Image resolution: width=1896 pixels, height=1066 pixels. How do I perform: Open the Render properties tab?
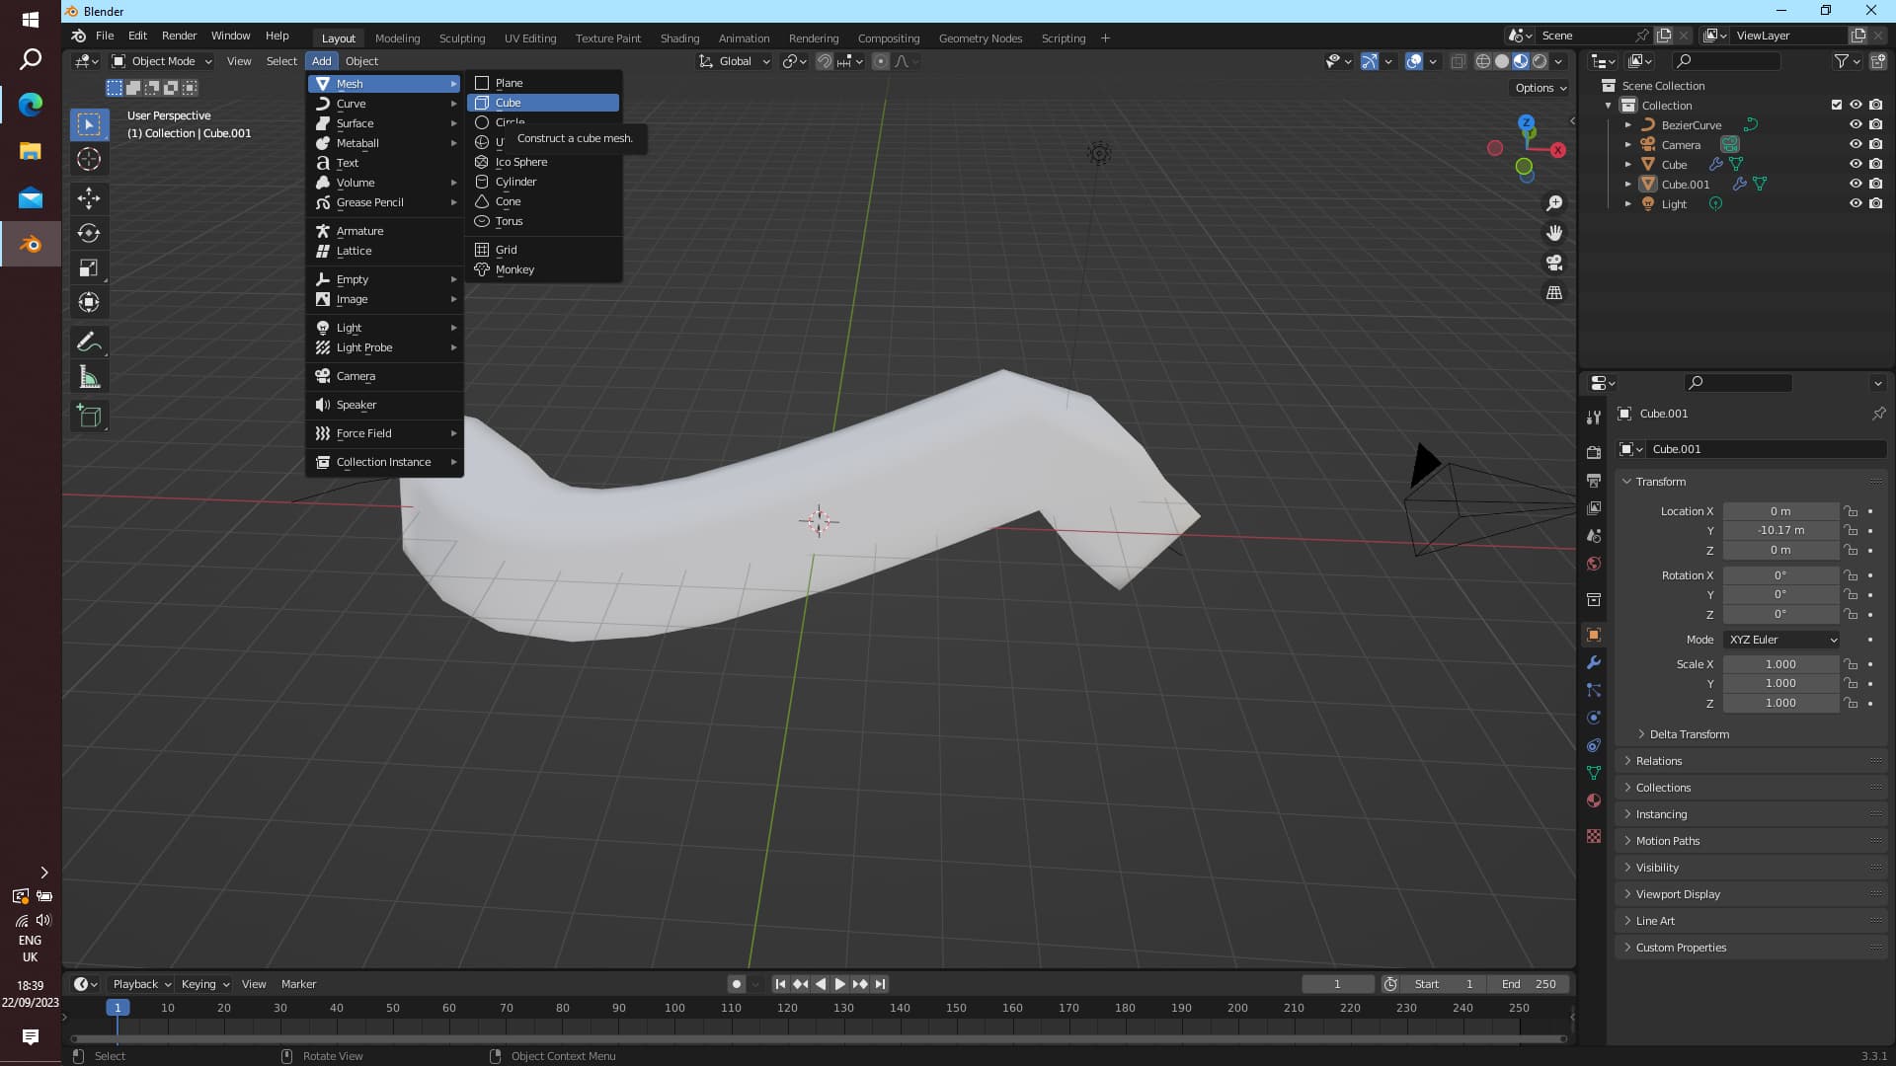coord(1593,452)
